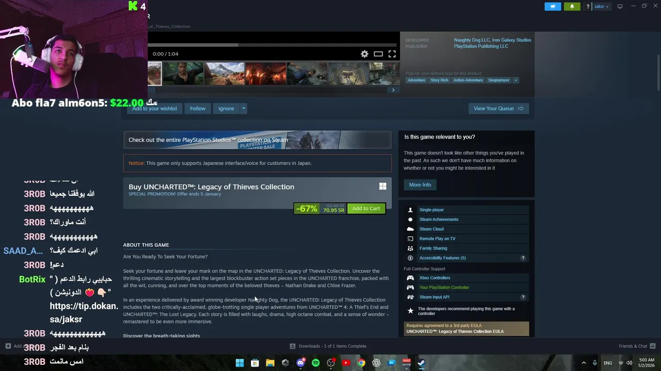Image resolution: width=661 pixels, height=371 pixels.
Task: Open video player settings gear
Action: [x=365, y=54]
